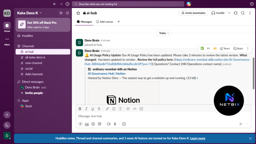Select the social channel
This screenshot has height=144, width=256.
(43, 68)
